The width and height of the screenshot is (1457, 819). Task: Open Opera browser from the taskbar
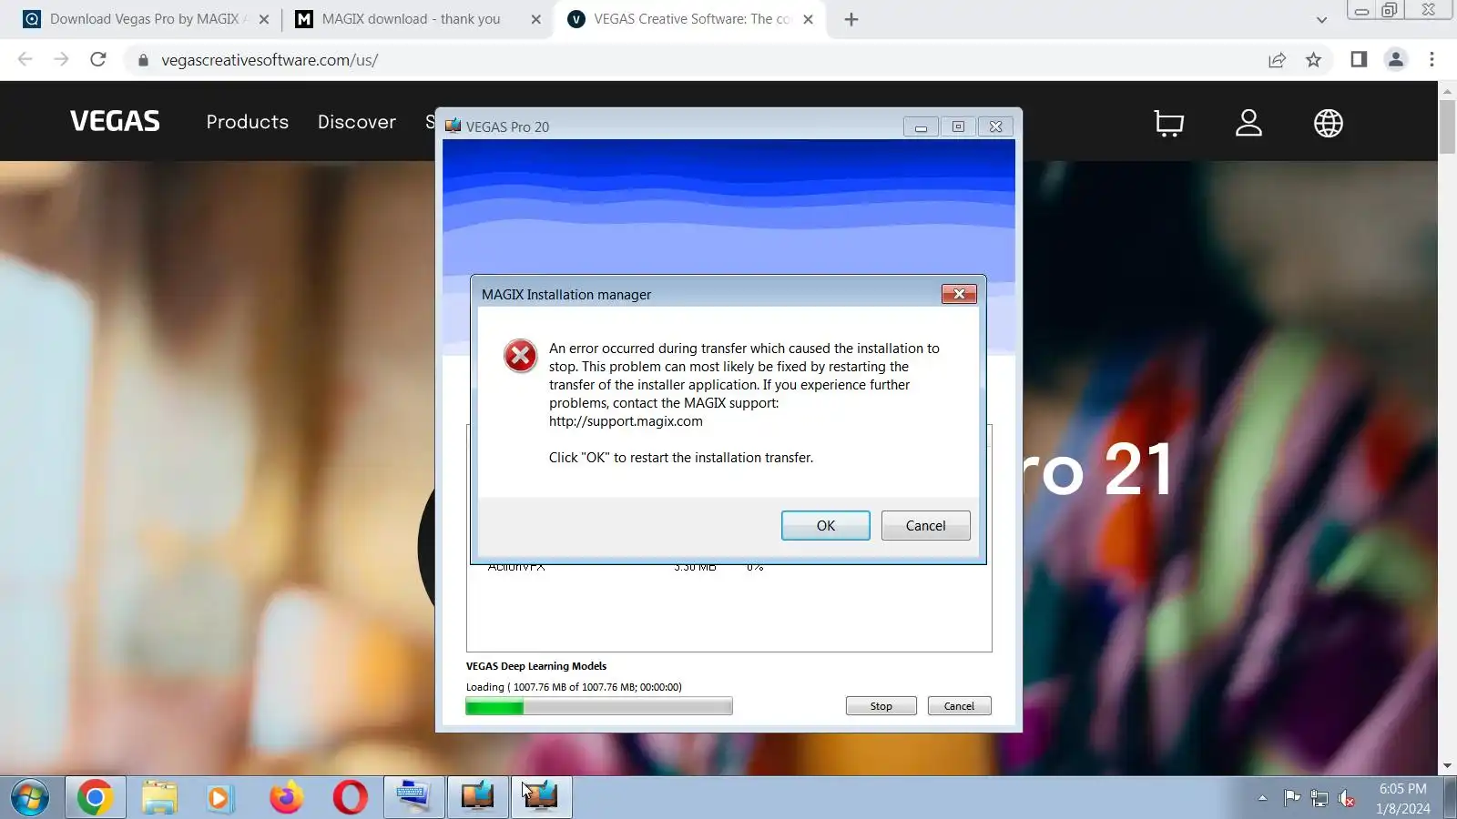tap(350, 798)
